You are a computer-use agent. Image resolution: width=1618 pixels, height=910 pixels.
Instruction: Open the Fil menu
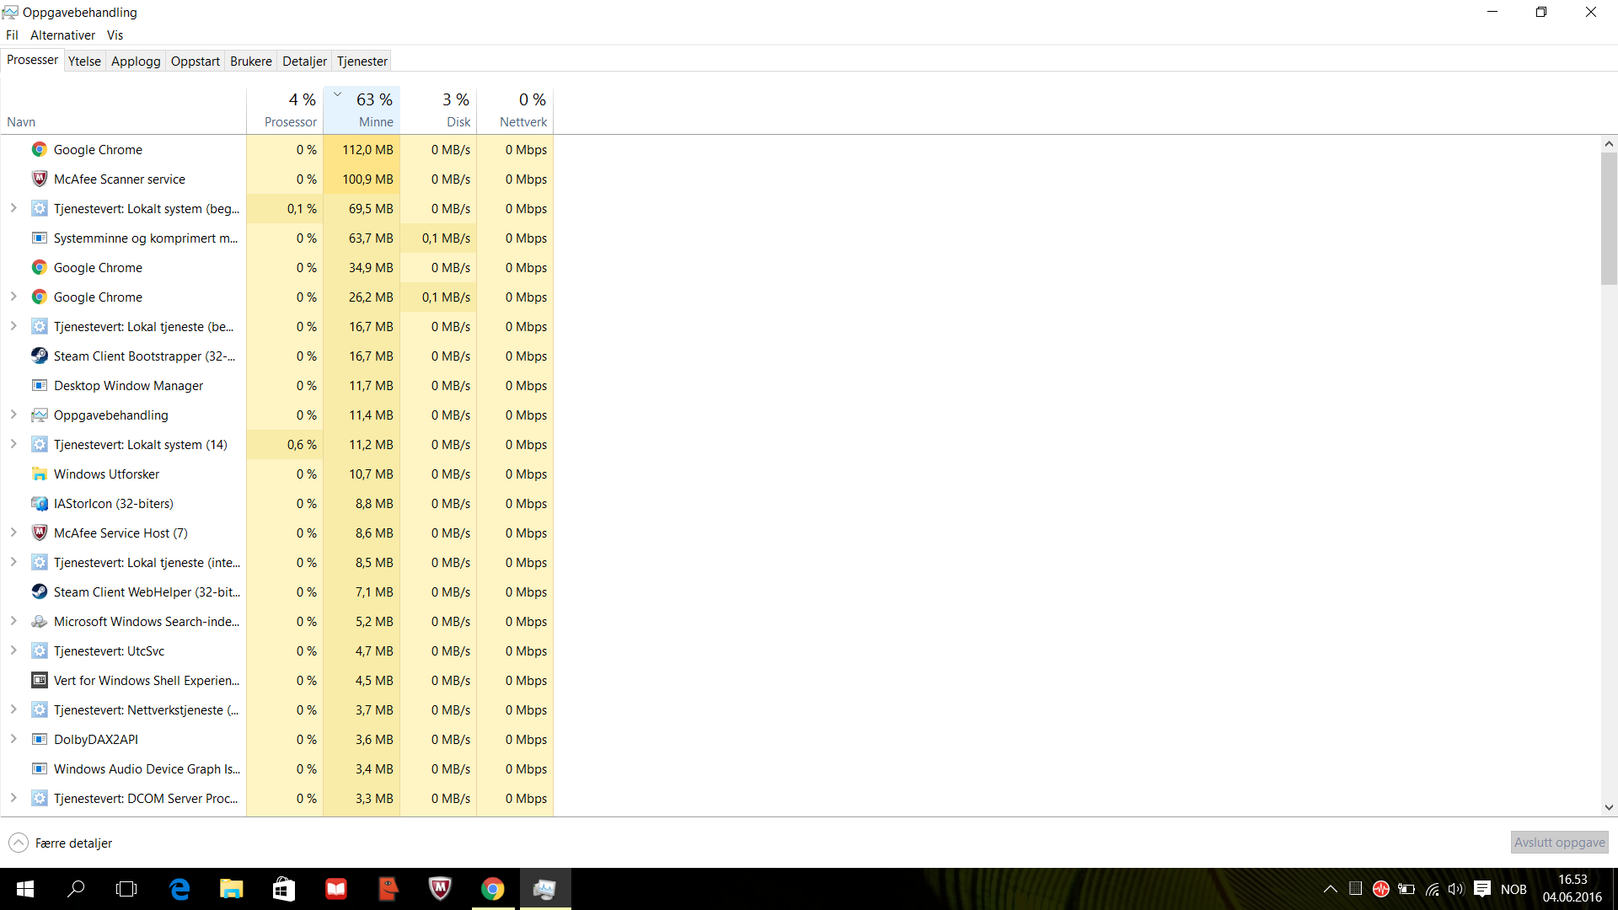(x=12, y=35)
